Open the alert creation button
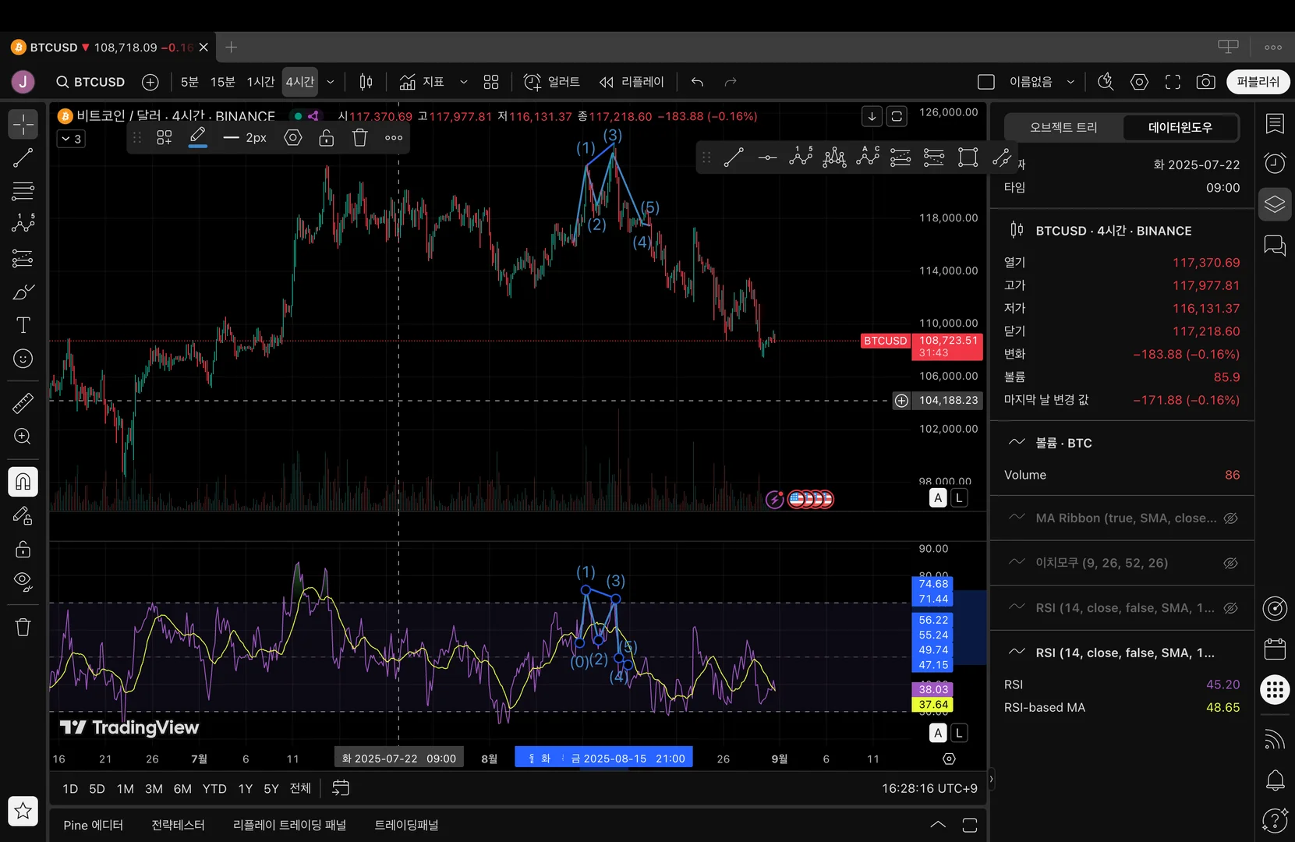The height and width of the screenshot is (842, 1295). click(x=552, y=82)
